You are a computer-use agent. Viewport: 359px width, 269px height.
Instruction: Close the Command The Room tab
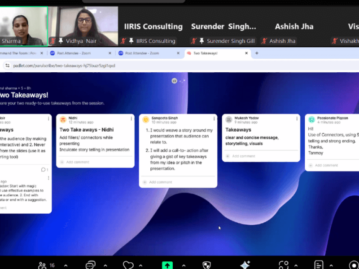pos(42,53)
